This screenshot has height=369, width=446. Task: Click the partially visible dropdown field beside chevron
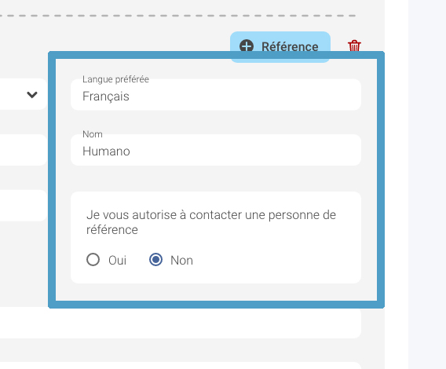pyautogui.click(x=24, y=94)
